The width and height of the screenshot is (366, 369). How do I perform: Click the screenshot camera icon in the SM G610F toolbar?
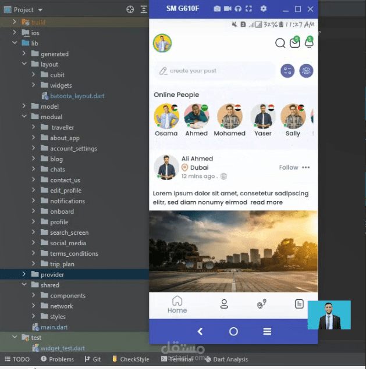coord(217,9)
